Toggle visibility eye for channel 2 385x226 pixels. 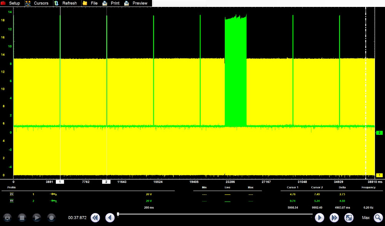coord(12,201)
